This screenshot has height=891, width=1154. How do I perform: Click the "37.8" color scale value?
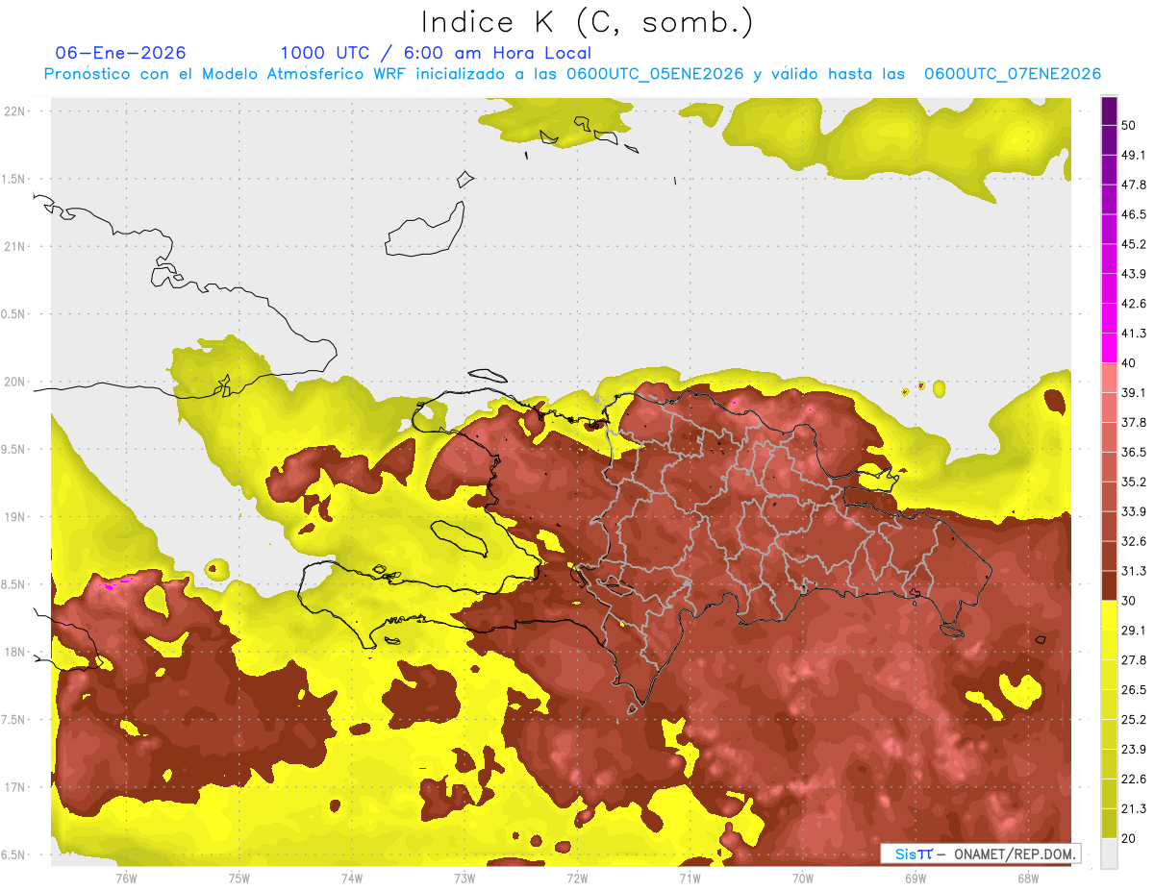tap(1134, 423)
